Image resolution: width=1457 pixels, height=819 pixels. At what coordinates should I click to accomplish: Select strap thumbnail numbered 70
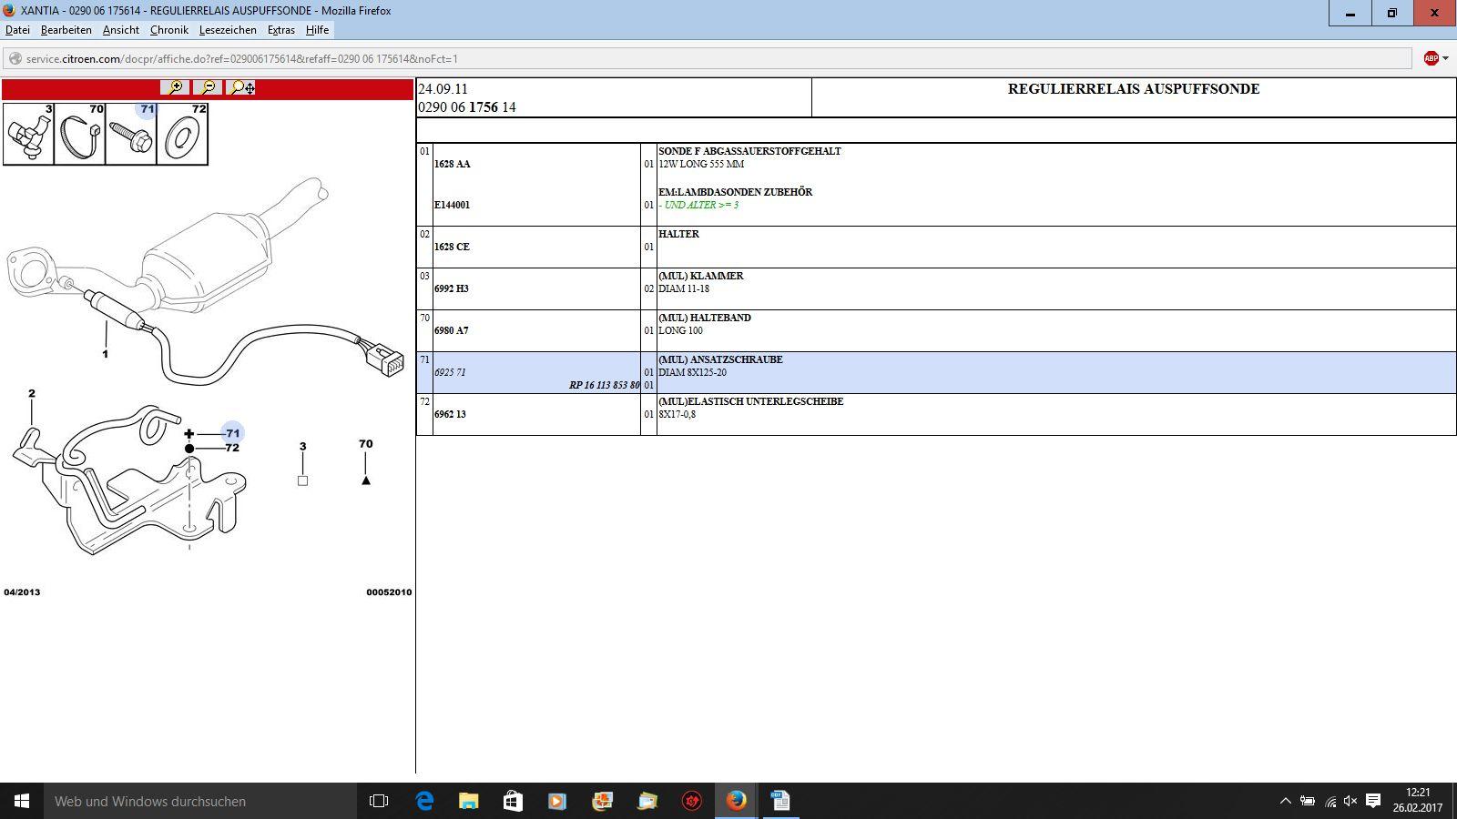[80, 134]
